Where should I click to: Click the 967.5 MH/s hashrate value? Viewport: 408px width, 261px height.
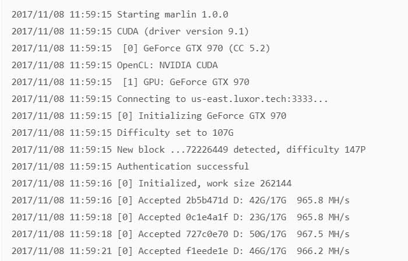click(323, 234)
